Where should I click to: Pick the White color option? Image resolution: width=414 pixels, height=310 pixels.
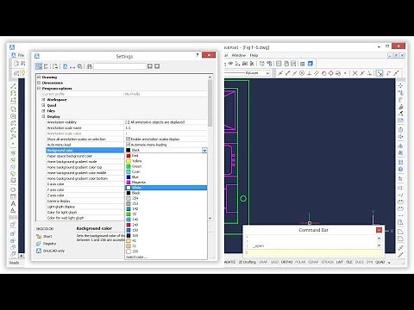tap(166, 188)
